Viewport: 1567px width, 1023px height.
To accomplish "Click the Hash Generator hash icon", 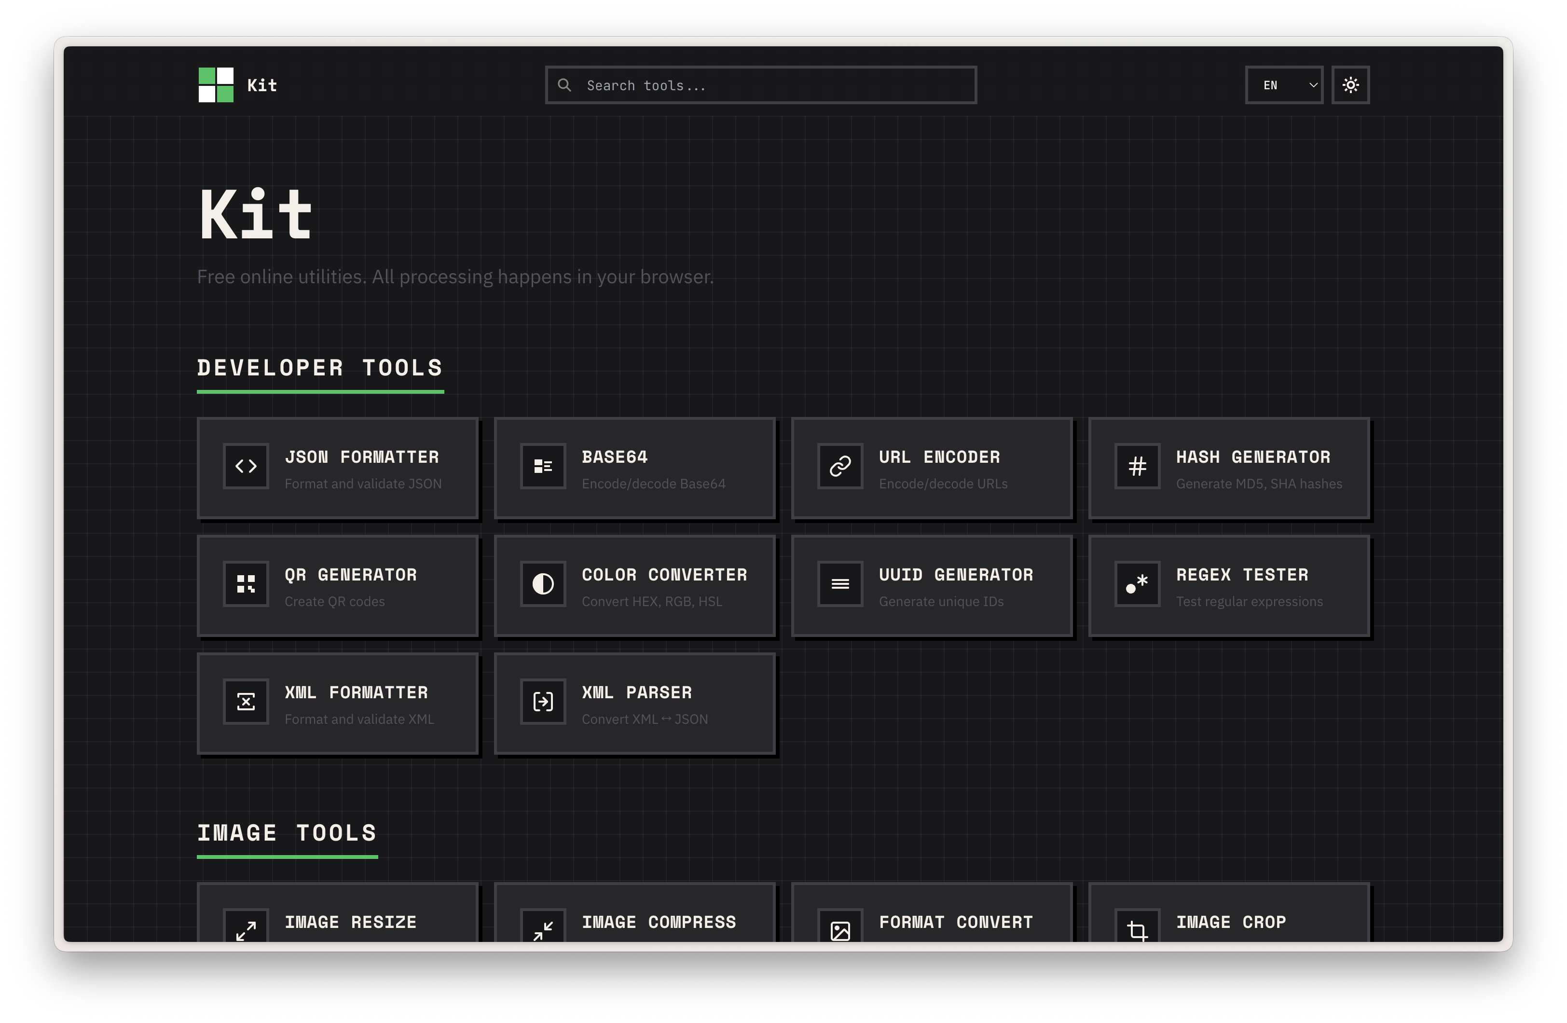I will (x=1138, y=466).
